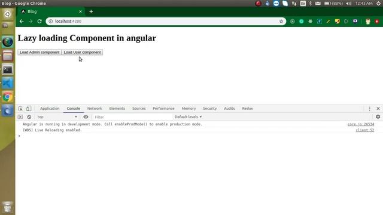Click the 12:43 AM clock
Image resolution: width=383 pixels, height=215 pixels.
pos(364,4)
